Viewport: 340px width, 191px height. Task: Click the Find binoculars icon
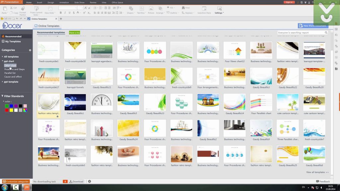click(x=183, y=8)
